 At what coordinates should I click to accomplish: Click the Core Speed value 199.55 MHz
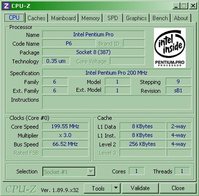(x=65, y=126)
